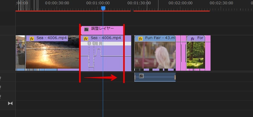The image size is (253, 117).
Task: Click the 00:02:30:00 mark on time ruler
Action: [x=221, y=3]
